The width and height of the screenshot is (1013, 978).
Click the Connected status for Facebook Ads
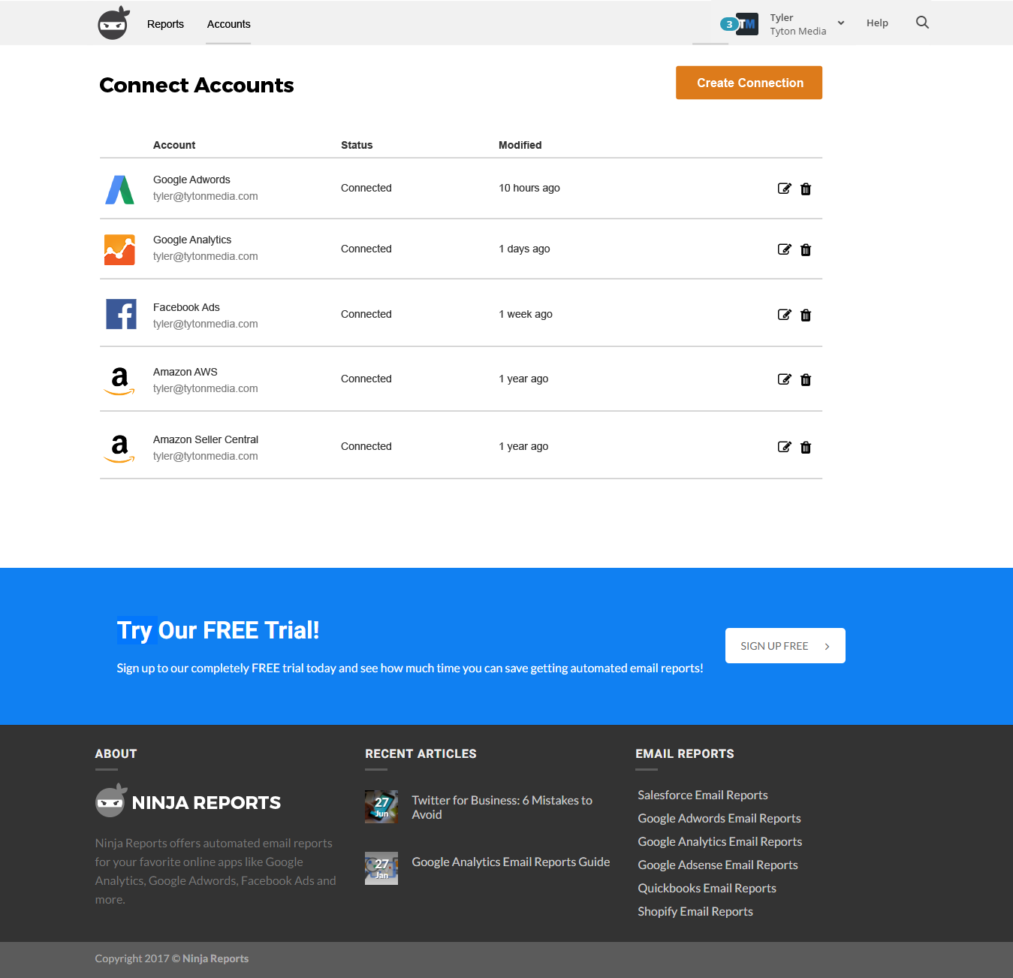click(366, 314)
